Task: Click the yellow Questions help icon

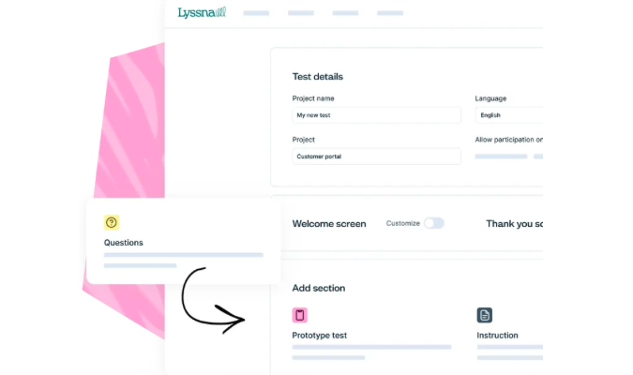Action: [x=112, y=222]
